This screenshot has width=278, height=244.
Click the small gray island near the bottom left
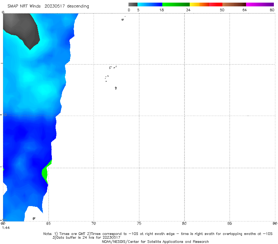coord(34,218)
